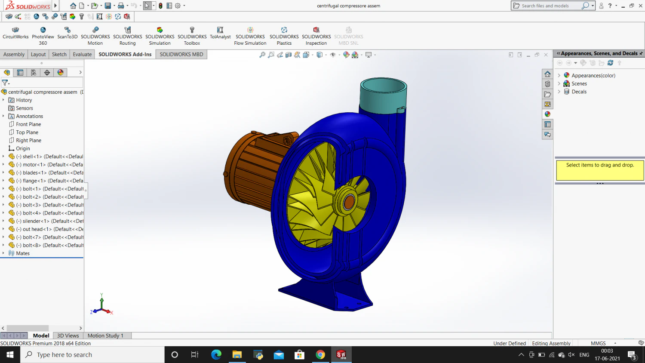Open the View Settings dropdown arrow
Screen dimensions: 645x363
point(375,55)
